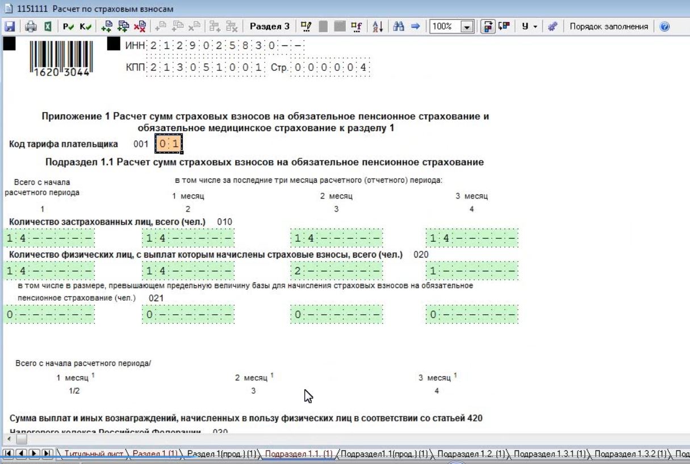Screen dimensions: 690x464
Task: Click the sort A-Я icon
Action: pyautogui.click(x=378, y=27)
